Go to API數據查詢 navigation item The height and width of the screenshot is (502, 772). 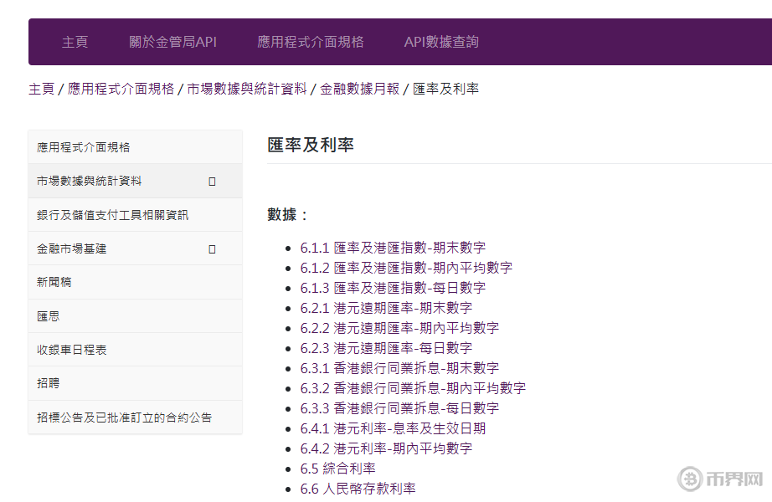point(441,42)
